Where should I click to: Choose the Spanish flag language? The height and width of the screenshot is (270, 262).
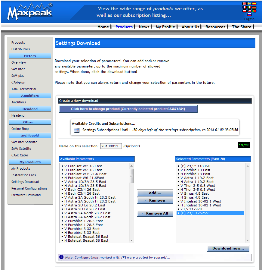click(254, 4)
